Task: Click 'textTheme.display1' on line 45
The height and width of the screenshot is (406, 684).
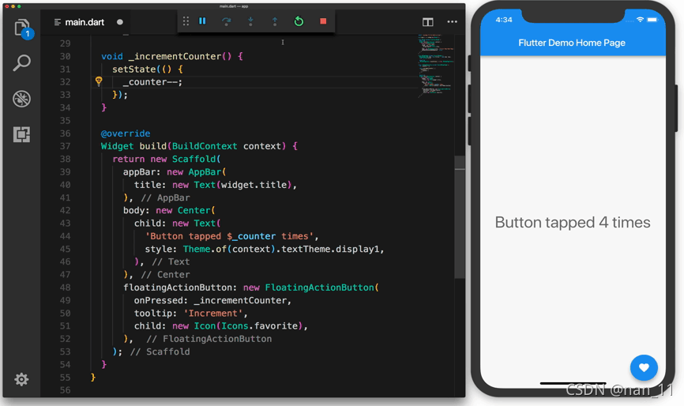Action: (x=330, y=249)
